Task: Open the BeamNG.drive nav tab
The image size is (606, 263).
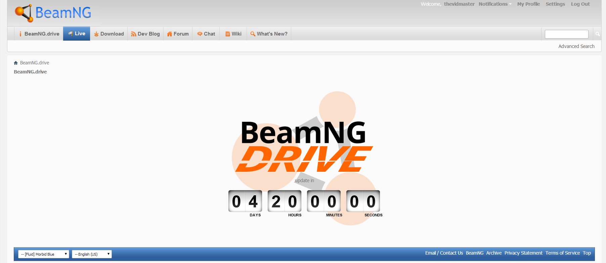Action: click(39, 34)
